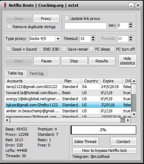This screenshot has width=144, height=164.
Task: Click the highlighted row's 3\29\18 cell
Action: pyautogui.click(x=111, y=105)
